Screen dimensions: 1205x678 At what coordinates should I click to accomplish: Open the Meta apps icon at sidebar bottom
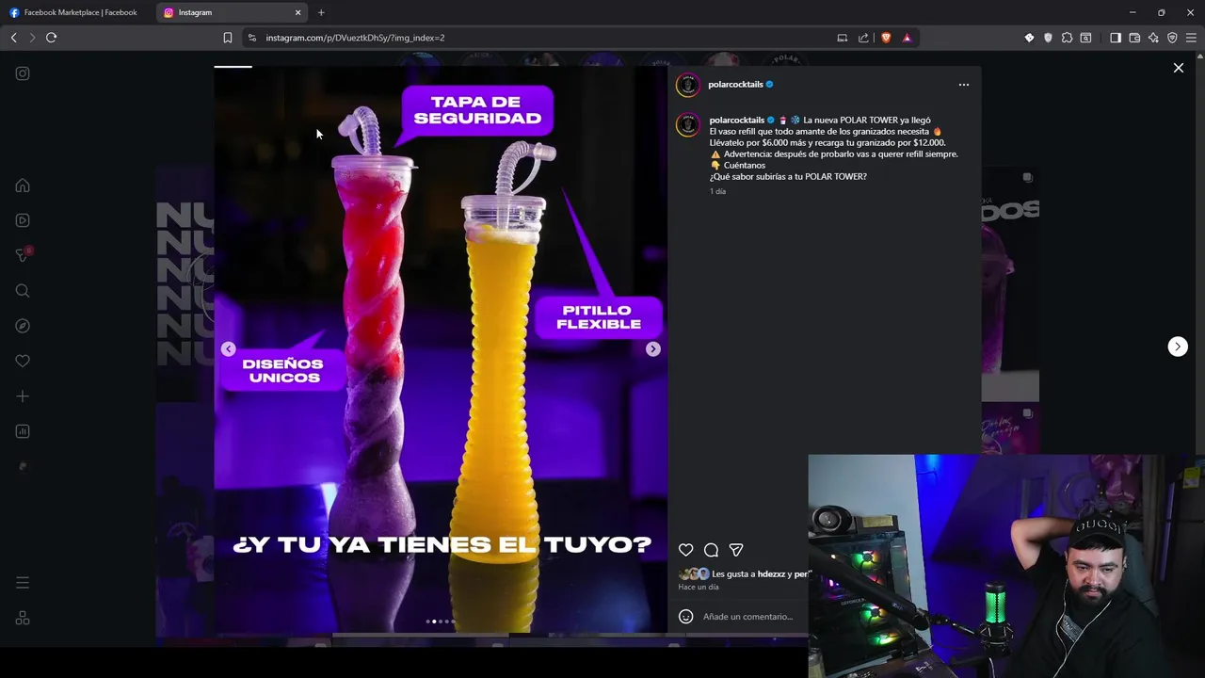click(23, 618)
